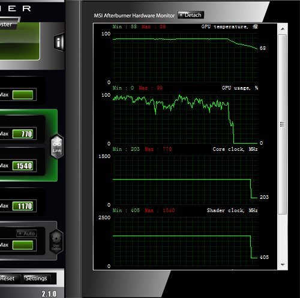Click the Min 405 text in shader clock graph
The width and height of the screenshot is (300, 298).
pyautogui.click(x=126, y=210)
